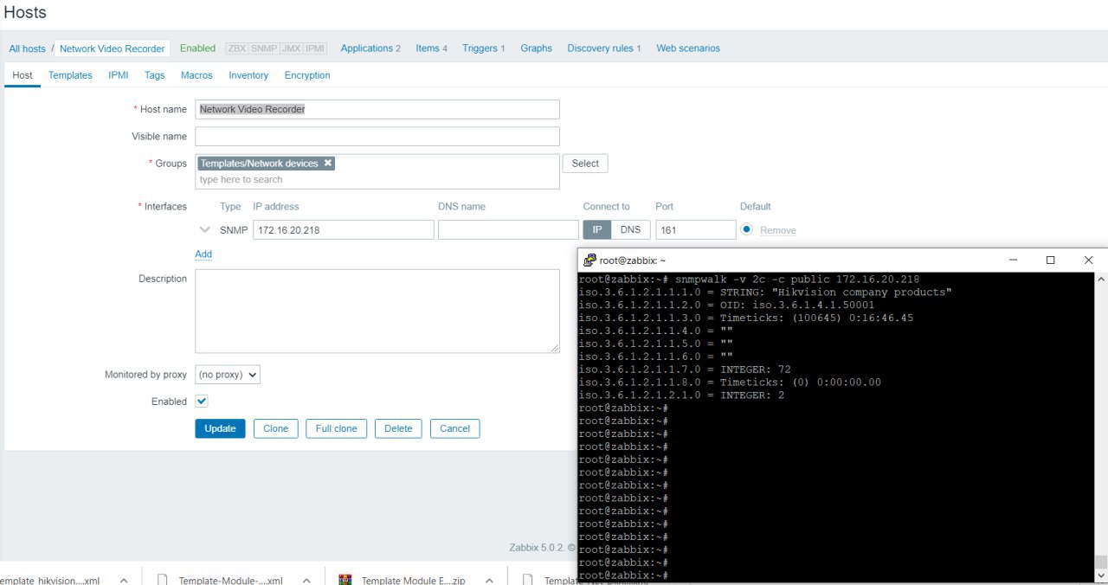1108x585 pixels.
Task: Select the Default interface radio button
Action: tap(747, 229)
